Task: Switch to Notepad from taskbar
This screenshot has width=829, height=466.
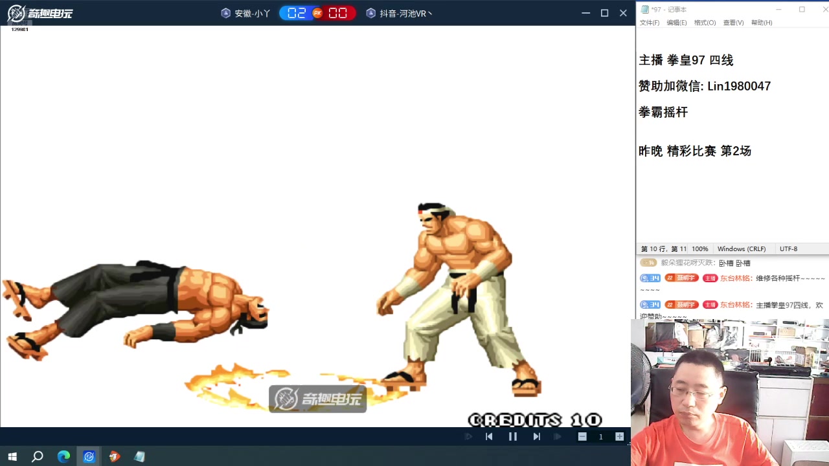Action: click(140, 456)
